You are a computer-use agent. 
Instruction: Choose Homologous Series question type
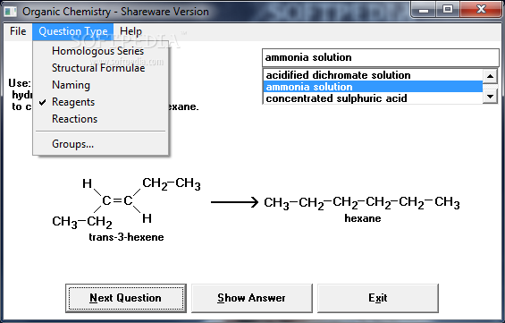[x=100, y=51]
